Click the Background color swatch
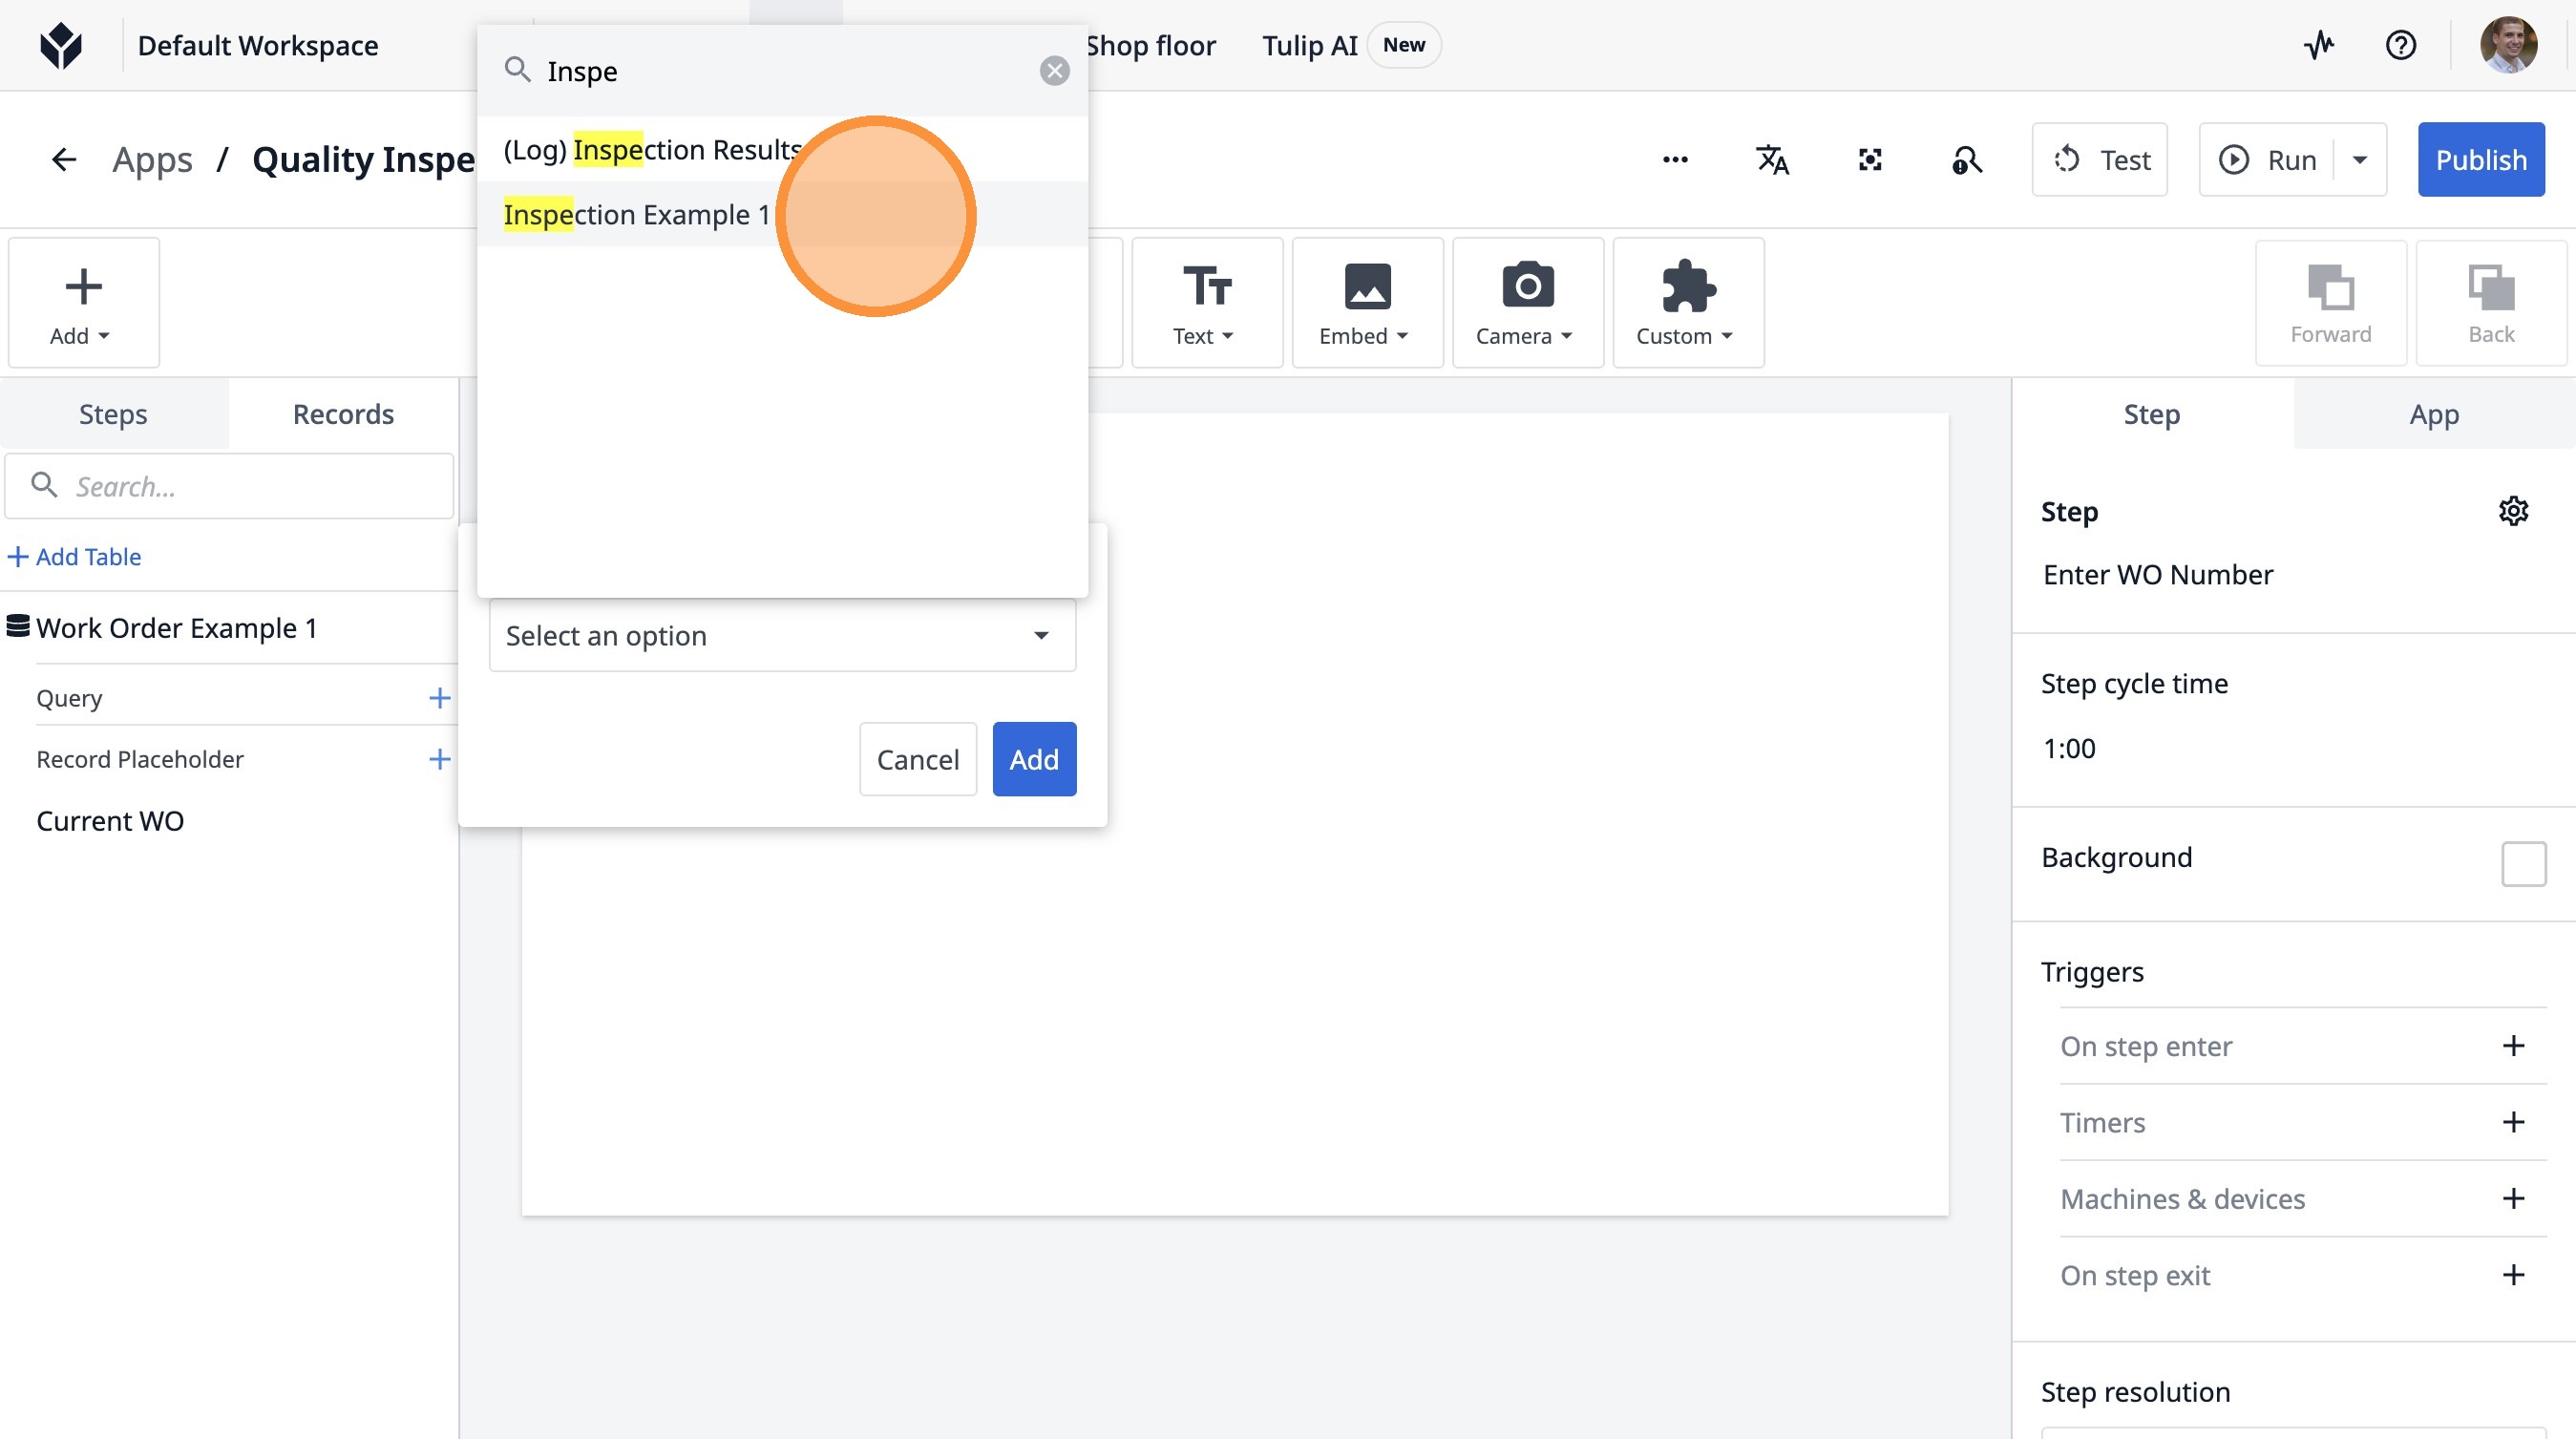The image size is (2576, 1439). (x=2523, y=863)
